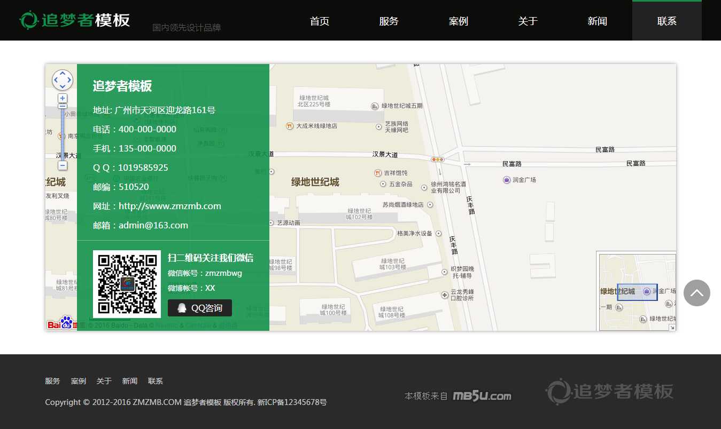Click the Baidu logo on the map
The height and width of the screenshot is (429, 721).
pos(60,323)
